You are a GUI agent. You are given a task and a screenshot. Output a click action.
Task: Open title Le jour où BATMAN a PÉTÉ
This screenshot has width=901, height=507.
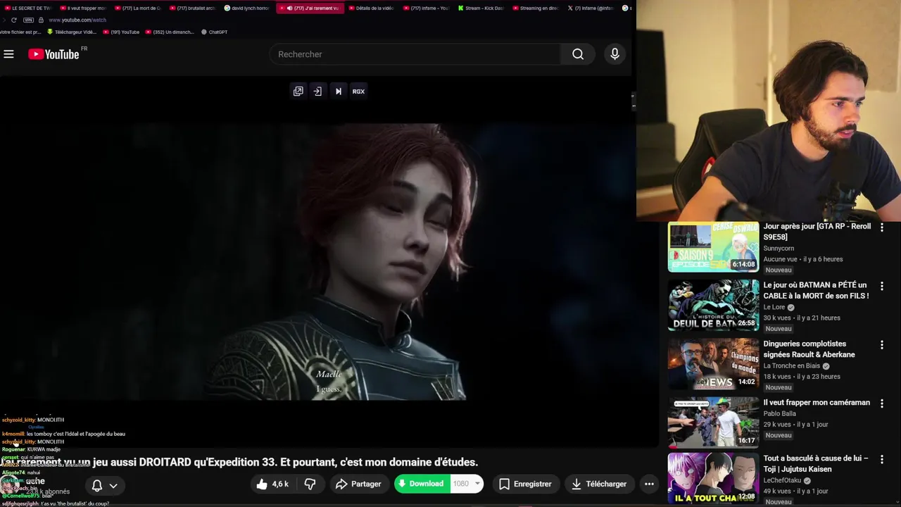point(816,290)
